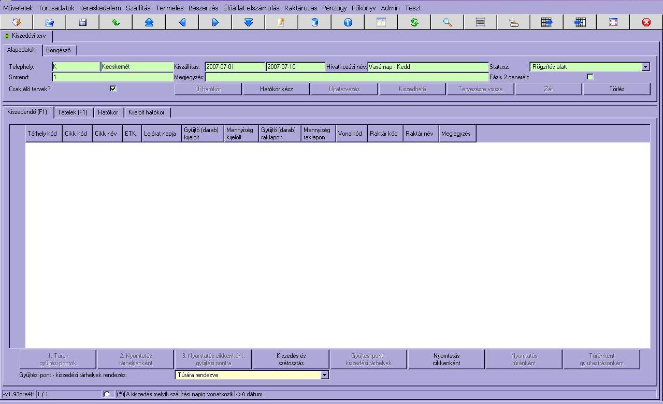This screenshot has width=663, height=404.
Task: Open the Törzsadatok menu
Action: point(56,8)
